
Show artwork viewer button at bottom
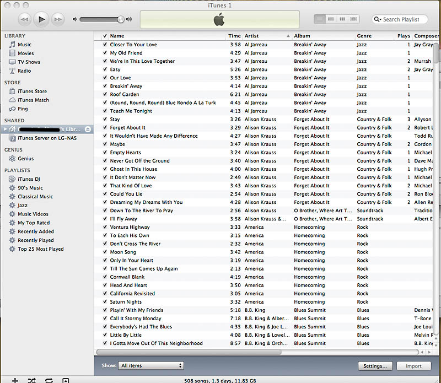[66, 380]
